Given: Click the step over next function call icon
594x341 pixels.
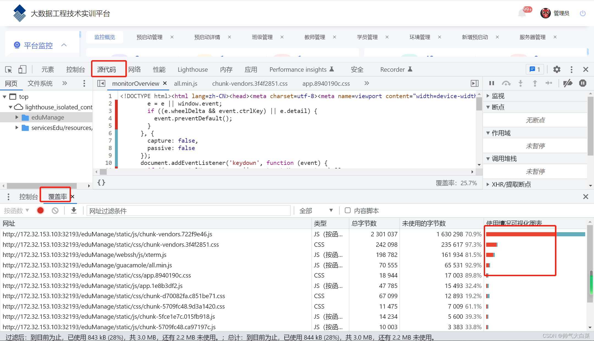Looking at the screenshot, I should (x=506, y=84).
